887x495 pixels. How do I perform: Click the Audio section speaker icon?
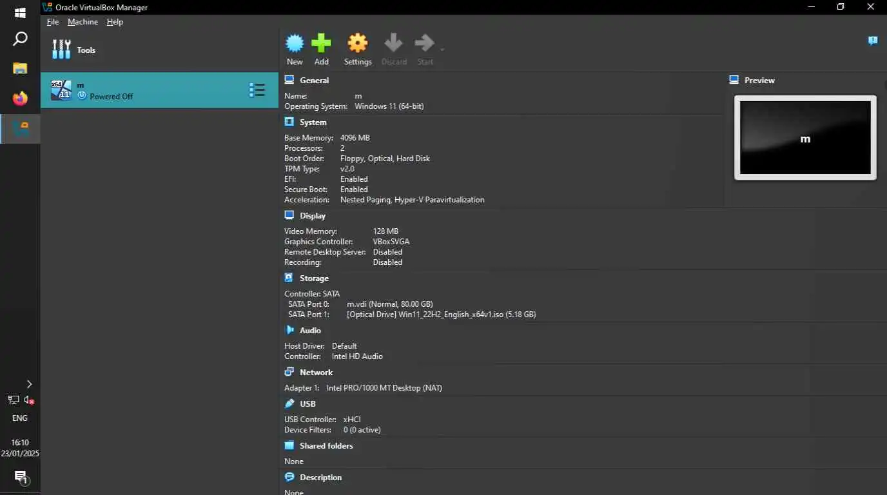[x=289, y=330]
